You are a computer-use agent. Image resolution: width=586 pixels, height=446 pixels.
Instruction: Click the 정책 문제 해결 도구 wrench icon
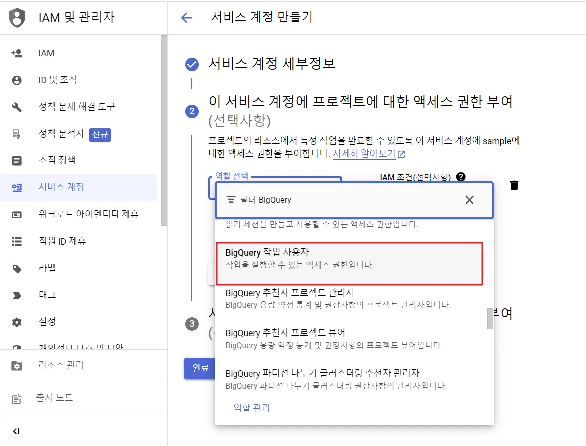[x=17, y=107]
